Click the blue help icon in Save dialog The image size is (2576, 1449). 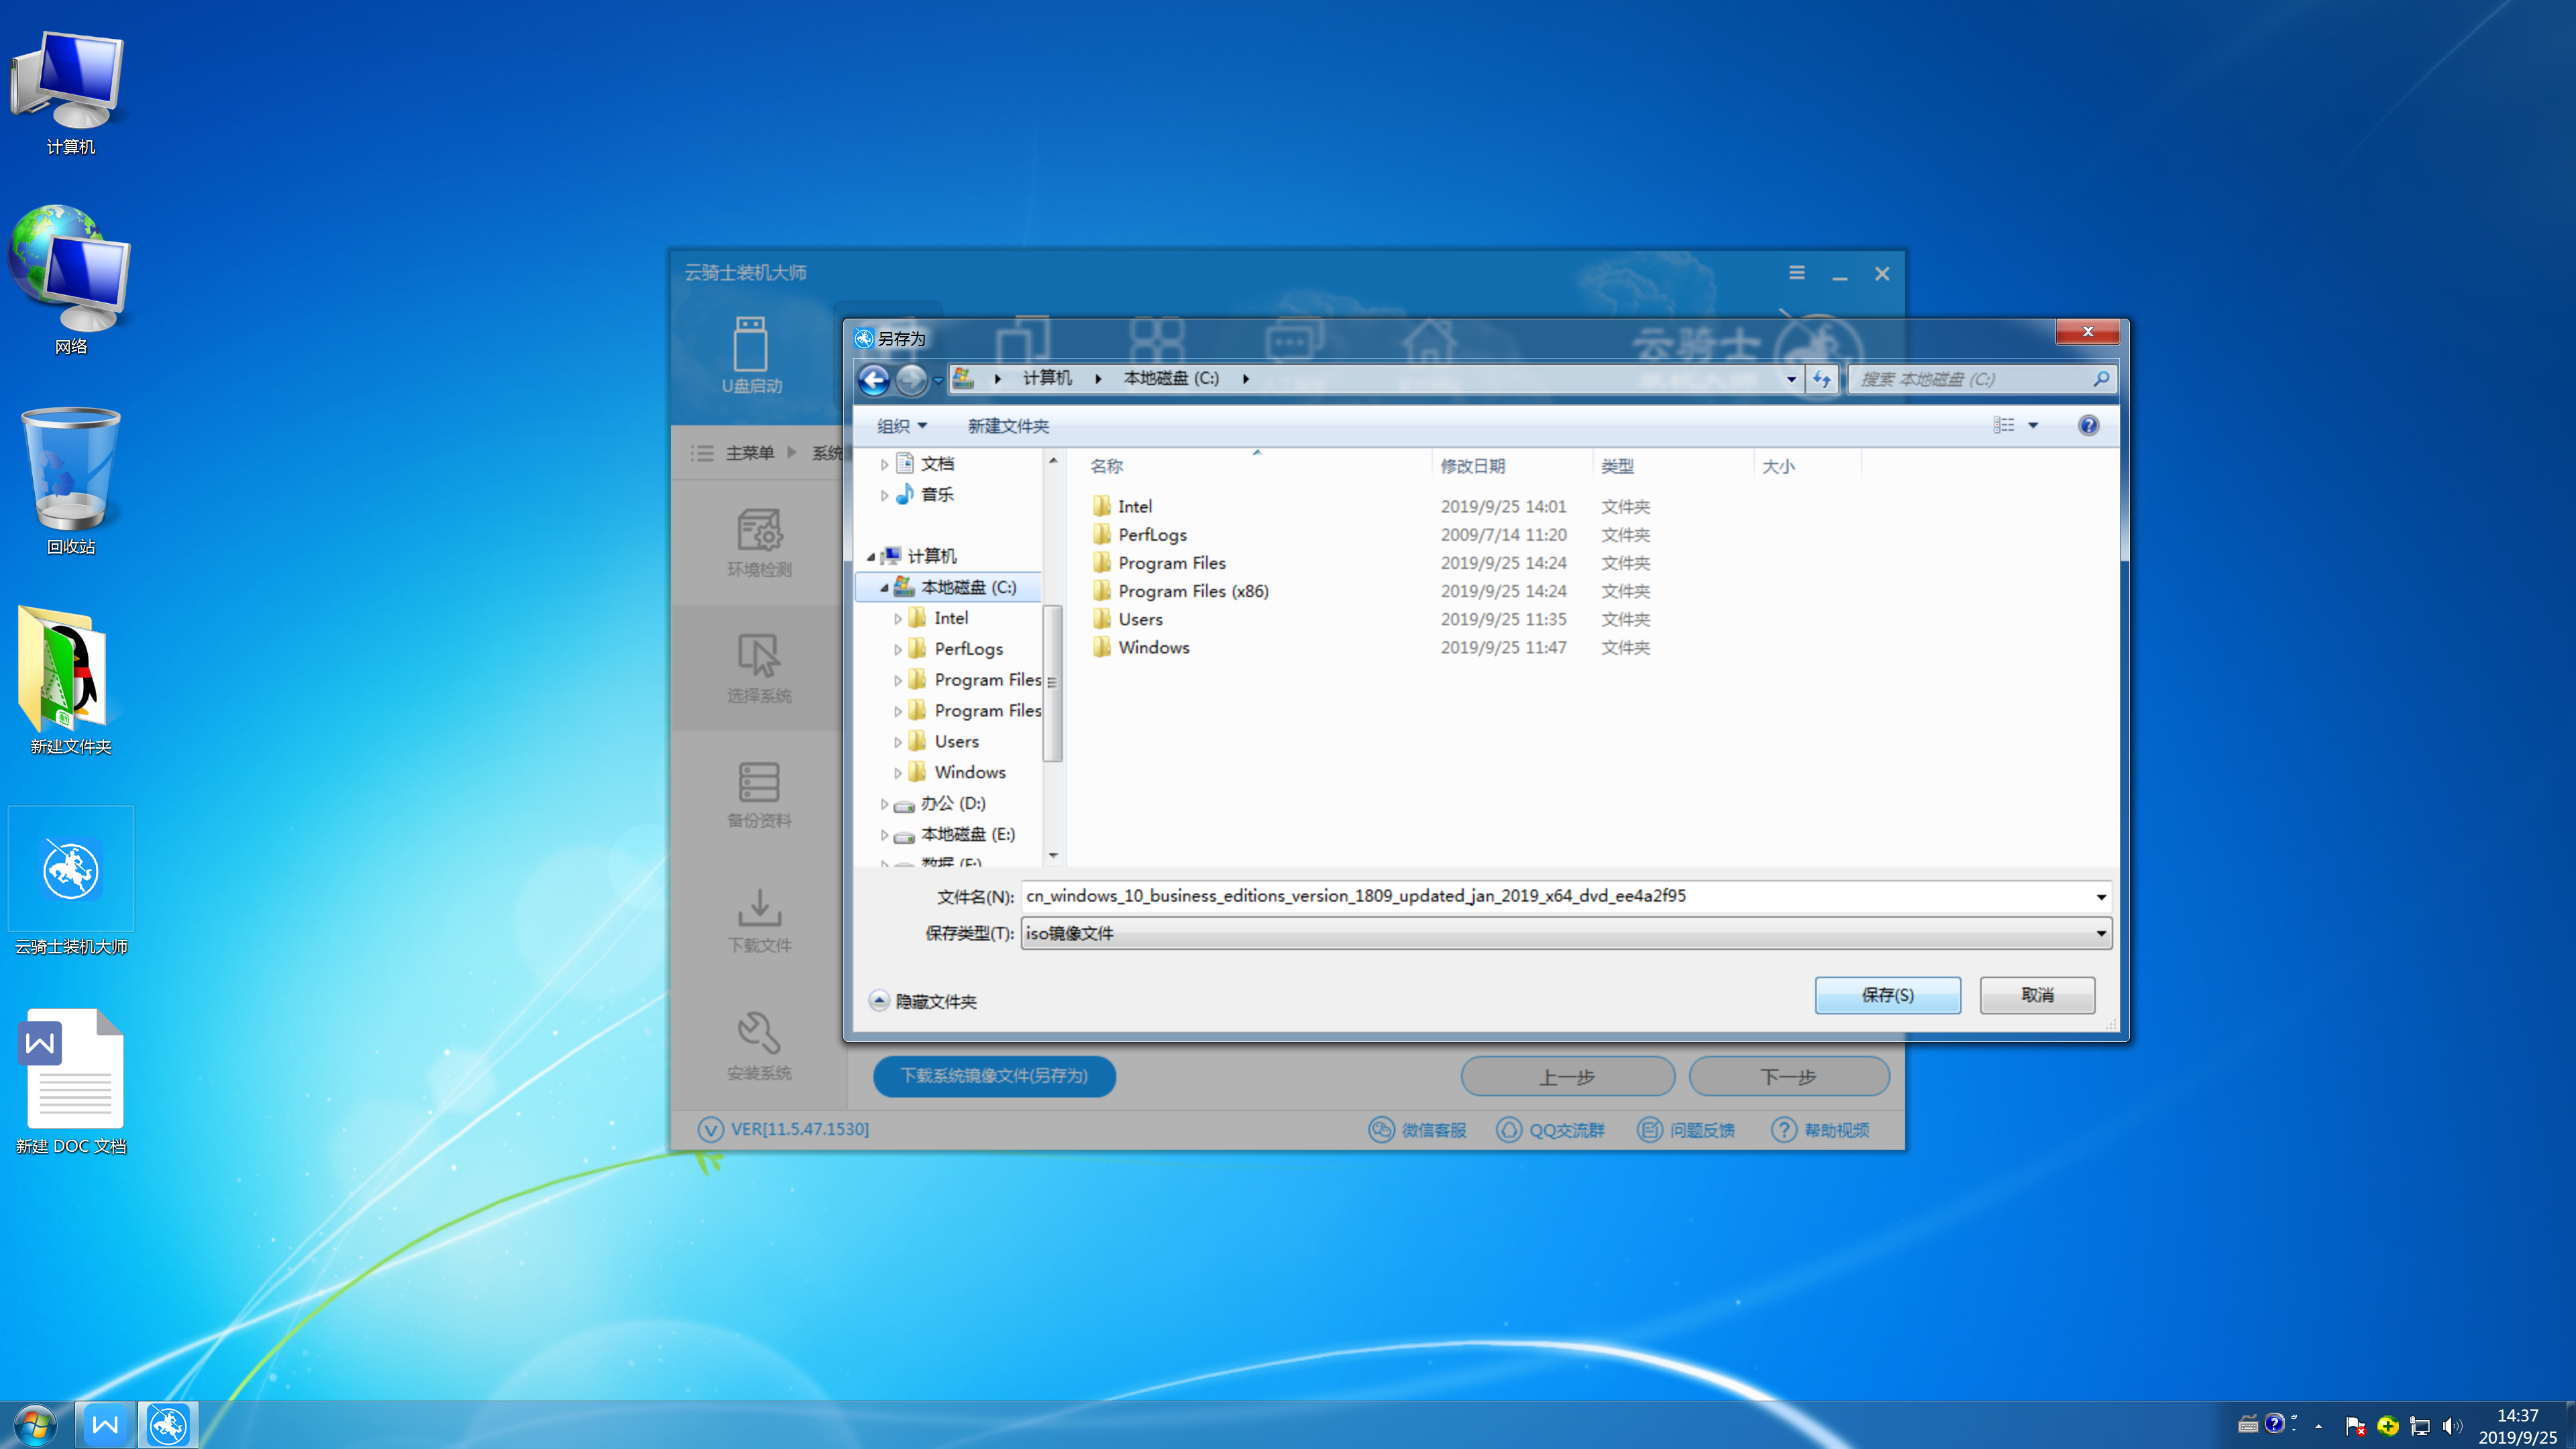pyautogui.click(x=2088, y=426)
